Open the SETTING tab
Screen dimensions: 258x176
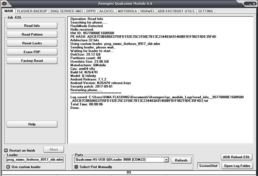pyautogui.click(x=206, y=11)
